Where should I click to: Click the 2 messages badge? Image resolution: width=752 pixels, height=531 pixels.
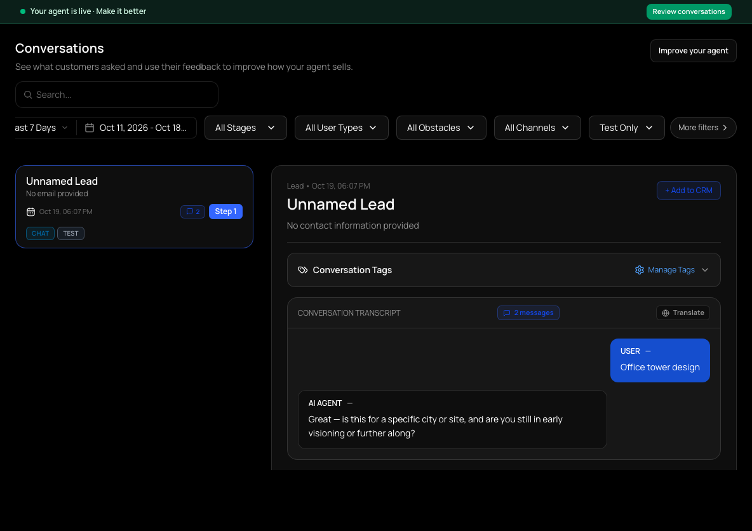click(528, 313)
